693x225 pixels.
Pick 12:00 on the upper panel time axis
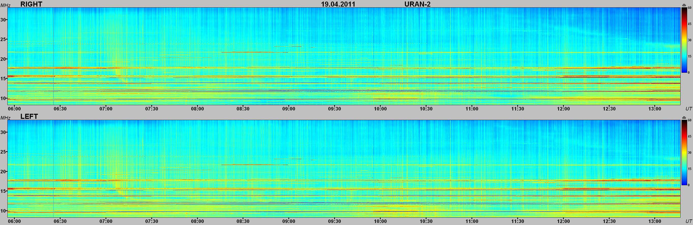[x=563, y=109]
